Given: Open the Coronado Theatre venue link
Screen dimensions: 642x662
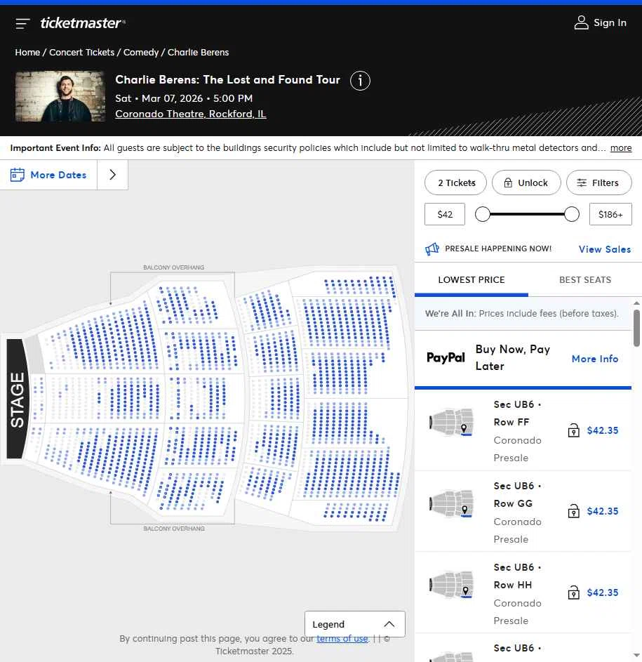Looking at the screenshot, I should pyautogui.click(x=190, y=114).
